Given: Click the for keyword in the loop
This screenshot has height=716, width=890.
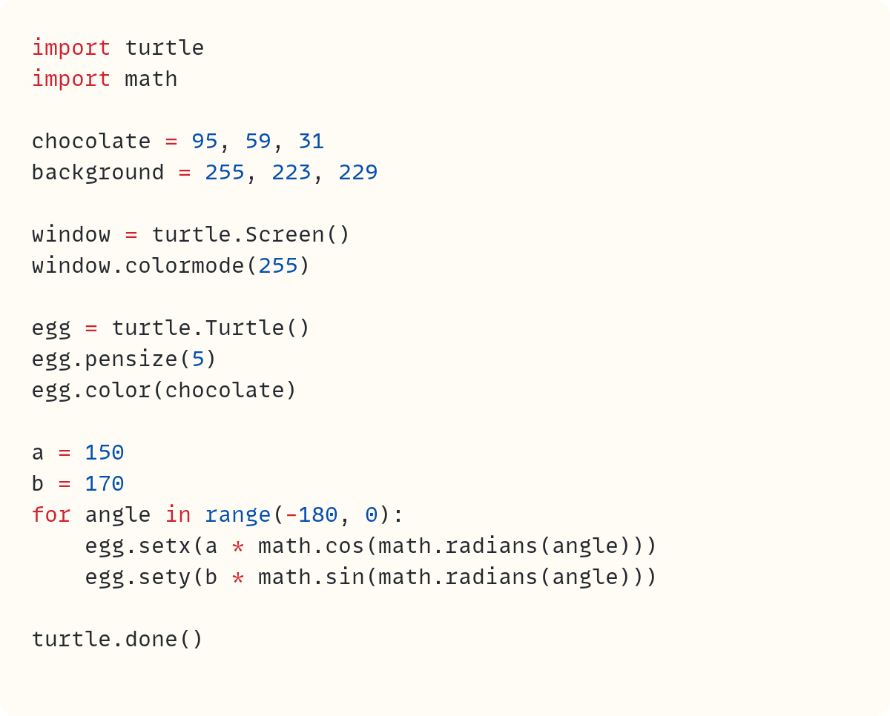Looking at the screenshot, I should (51, 514).
